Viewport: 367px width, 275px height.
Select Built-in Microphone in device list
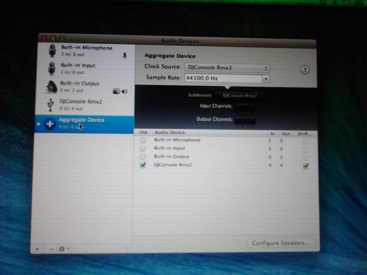85,51
